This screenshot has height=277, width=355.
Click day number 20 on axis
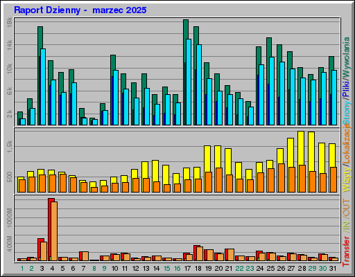(218, 269)
